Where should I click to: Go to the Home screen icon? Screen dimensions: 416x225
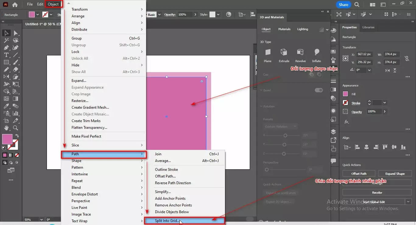click(15, 5)
